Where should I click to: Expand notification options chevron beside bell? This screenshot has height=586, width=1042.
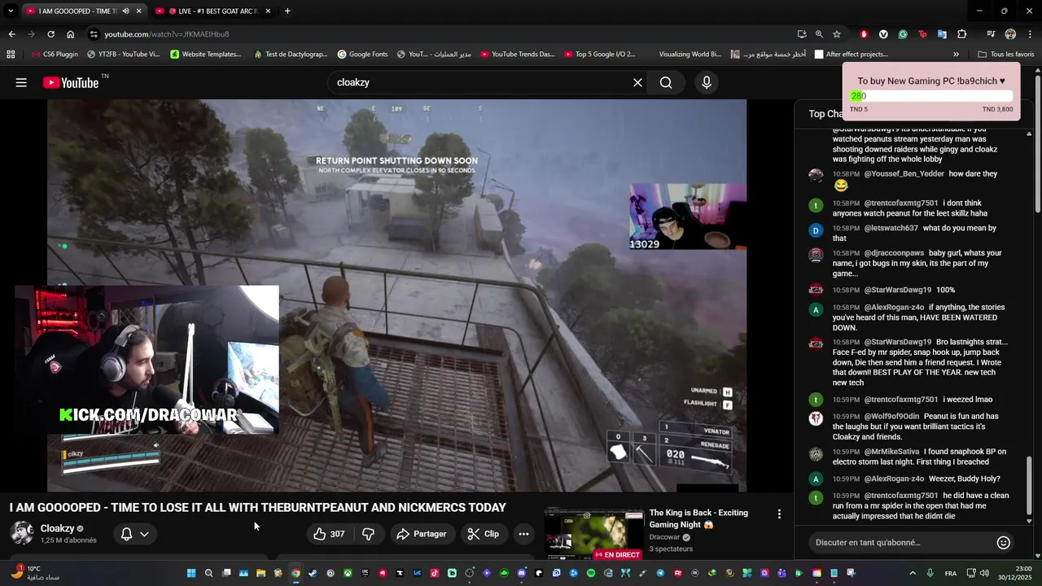(x=144, y=534)
